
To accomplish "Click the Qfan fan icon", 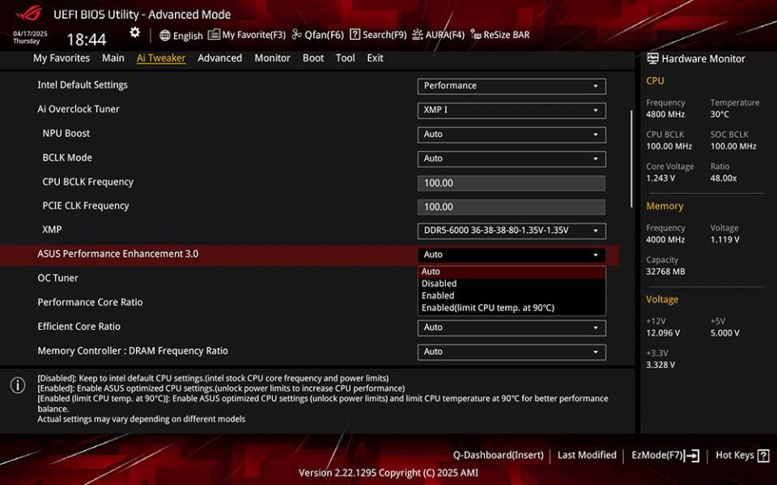I will point(296,35).
